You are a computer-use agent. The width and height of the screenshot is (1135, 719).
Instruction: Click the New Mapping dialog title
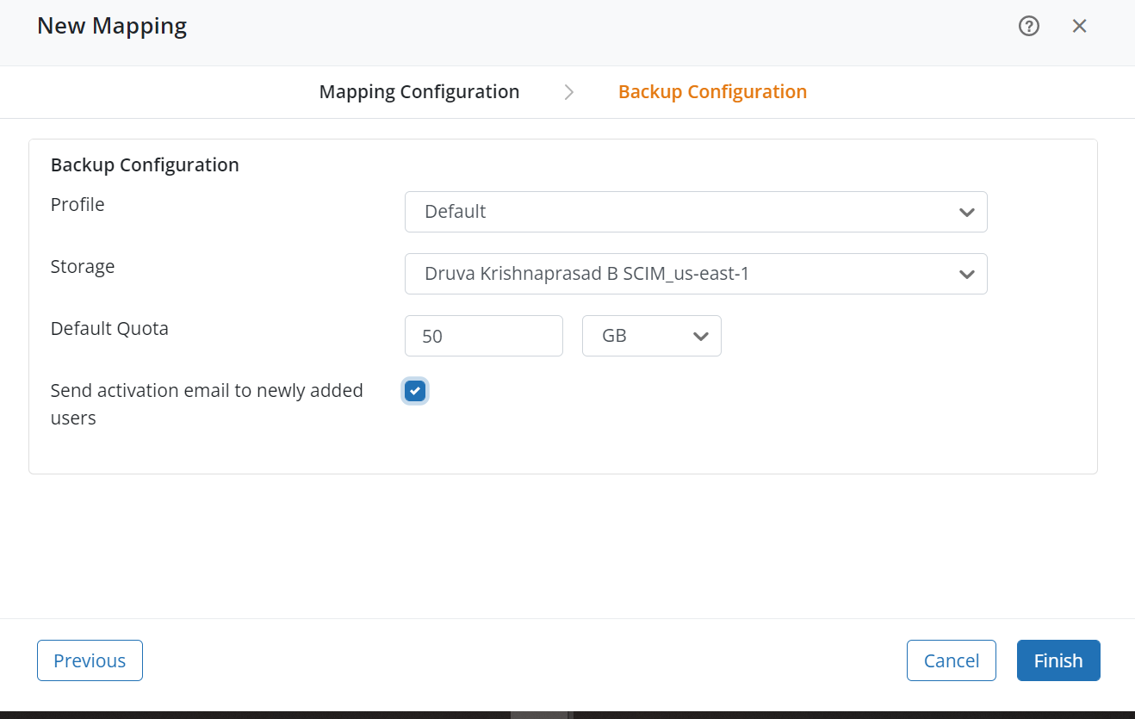112,26
